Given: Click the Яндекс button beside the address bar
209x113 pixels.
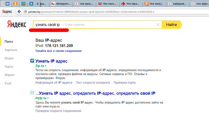Looking at the screenshot, I should (x=7, y=12).
